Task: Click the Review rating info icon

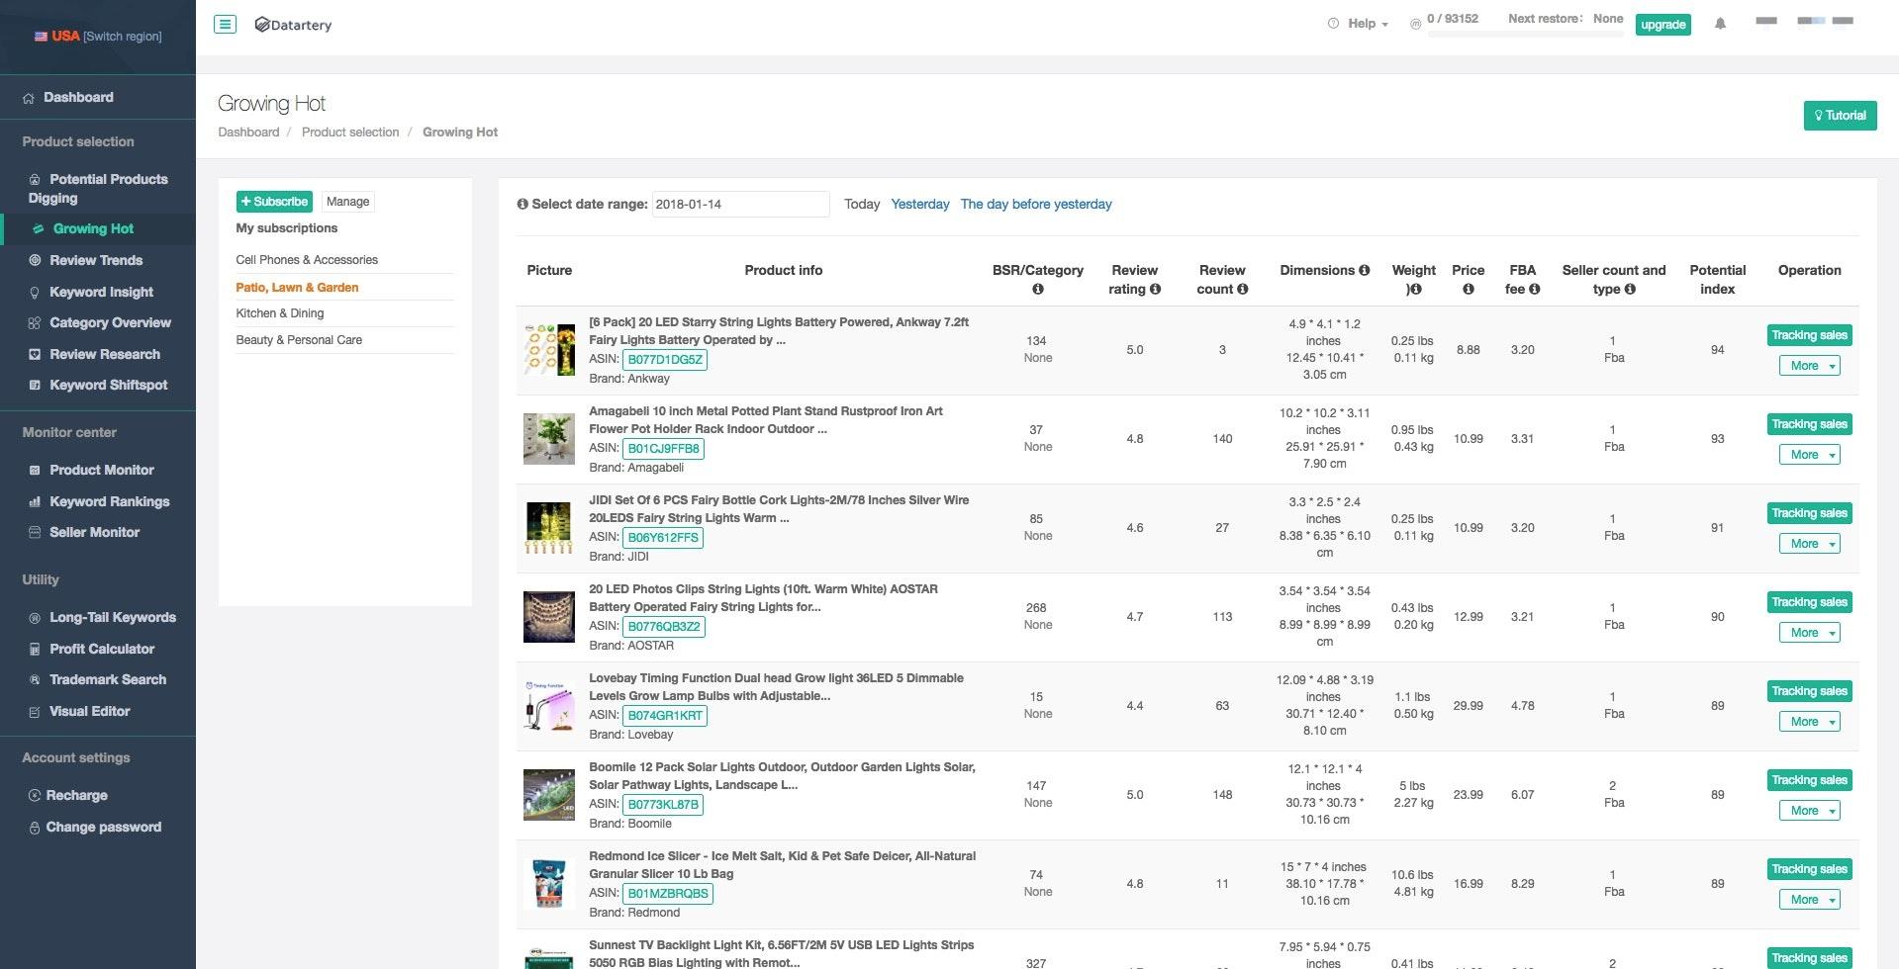Action: pyautogui.click(x=1155, y=289)
